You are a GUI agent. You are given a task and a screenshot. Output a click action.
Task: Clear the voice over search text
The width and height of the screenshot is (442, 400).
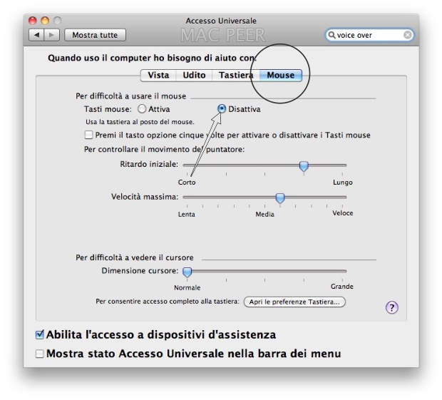[x=407, y=35]
